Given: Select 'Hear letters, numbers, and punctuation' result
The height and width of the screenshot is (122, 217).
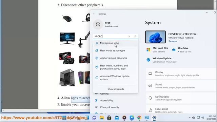Looking at the screenshot, I should coord(116,67).
